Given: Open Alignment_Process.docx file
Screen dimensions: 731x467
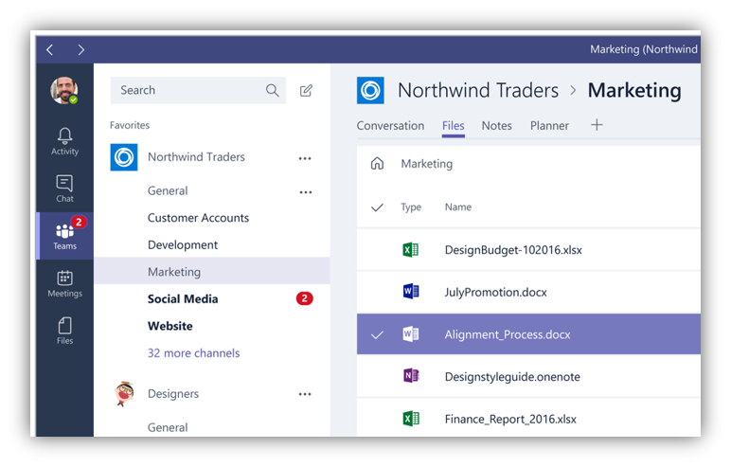Looking at the screenshot, I should 508,335.
